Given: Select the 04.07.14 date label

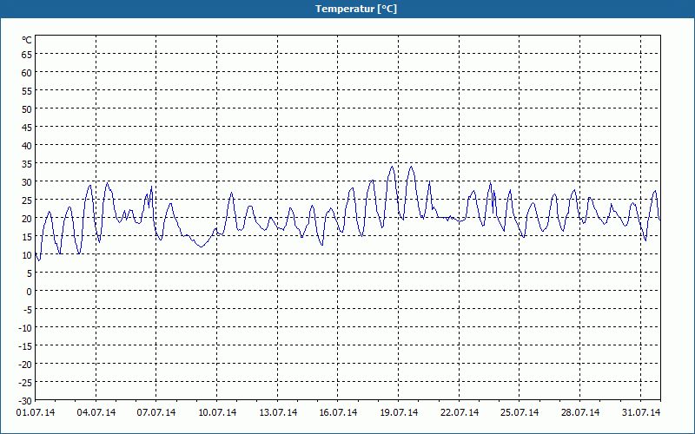Looking at the screenshot, I should tap(96, 413).
